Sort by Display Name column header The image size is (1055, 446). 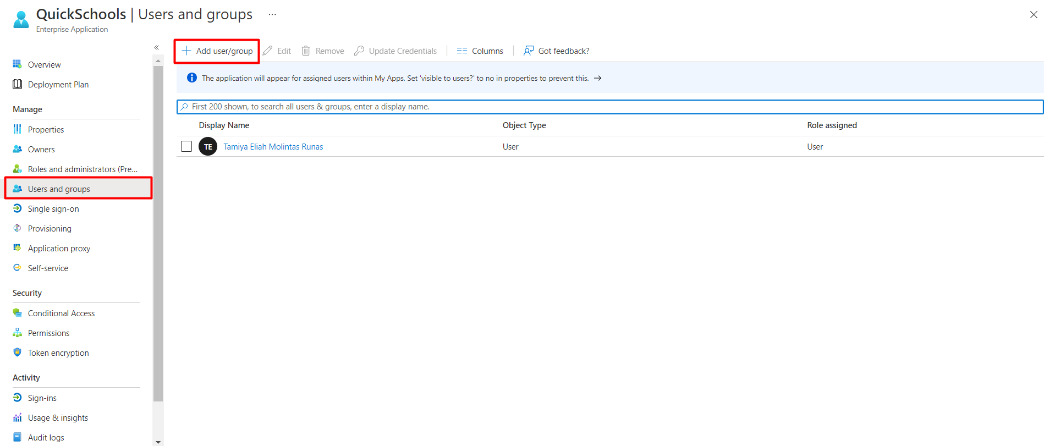pos(224,125)
